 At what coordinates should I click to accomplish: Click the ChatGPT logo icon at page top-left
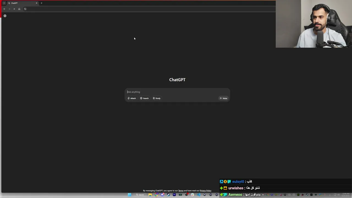5,16
